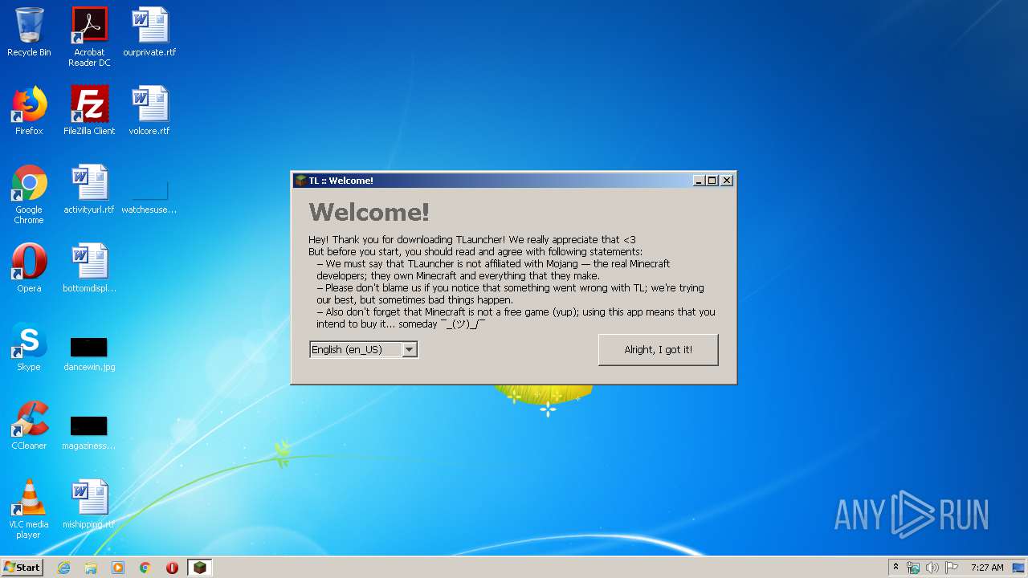Viewport: 1028px width, 578px height.
Task: Open the Action Center flag icon
Action: [x=951, y=568]
